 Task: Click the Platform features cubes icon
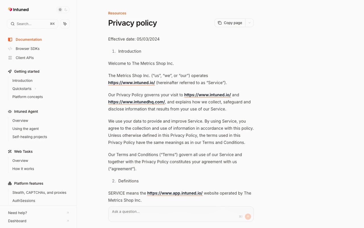(10, 184)
